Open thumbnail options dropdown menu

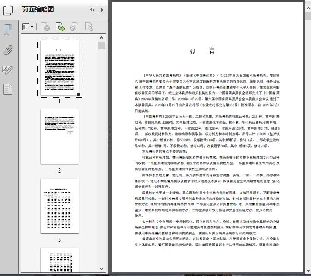28,27
